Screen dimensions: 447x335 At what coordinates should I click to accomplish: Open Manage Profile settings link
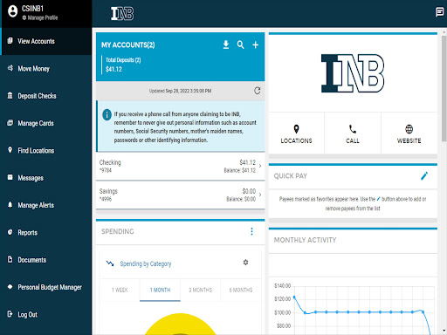point(40,17)
